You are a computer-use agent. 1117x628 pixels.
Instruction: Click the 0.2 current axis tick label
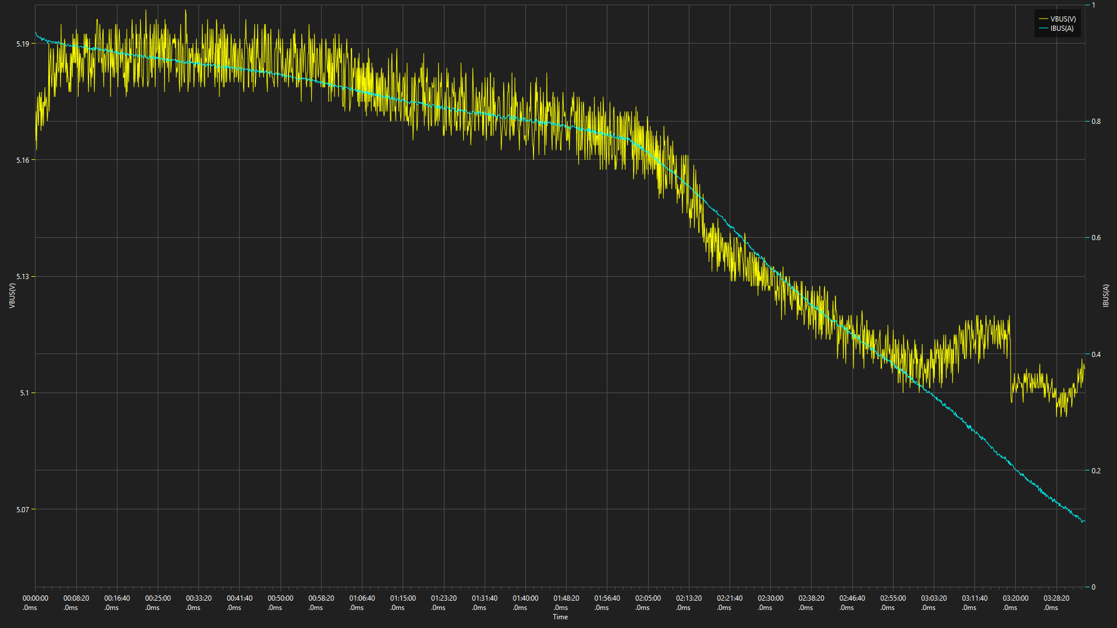[x=1096, y=470]
